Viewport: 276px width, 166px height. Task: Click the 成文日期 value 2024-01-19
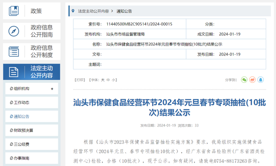(230, 34)
